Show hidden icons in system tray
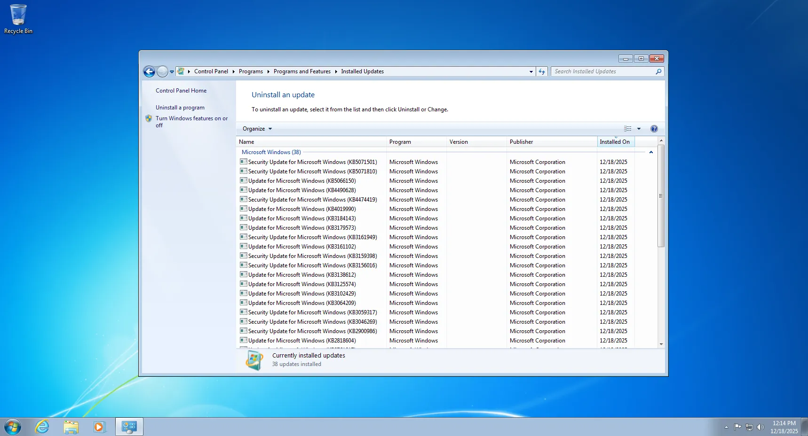The height and width of the screenshot is (436, 808). 726,427
